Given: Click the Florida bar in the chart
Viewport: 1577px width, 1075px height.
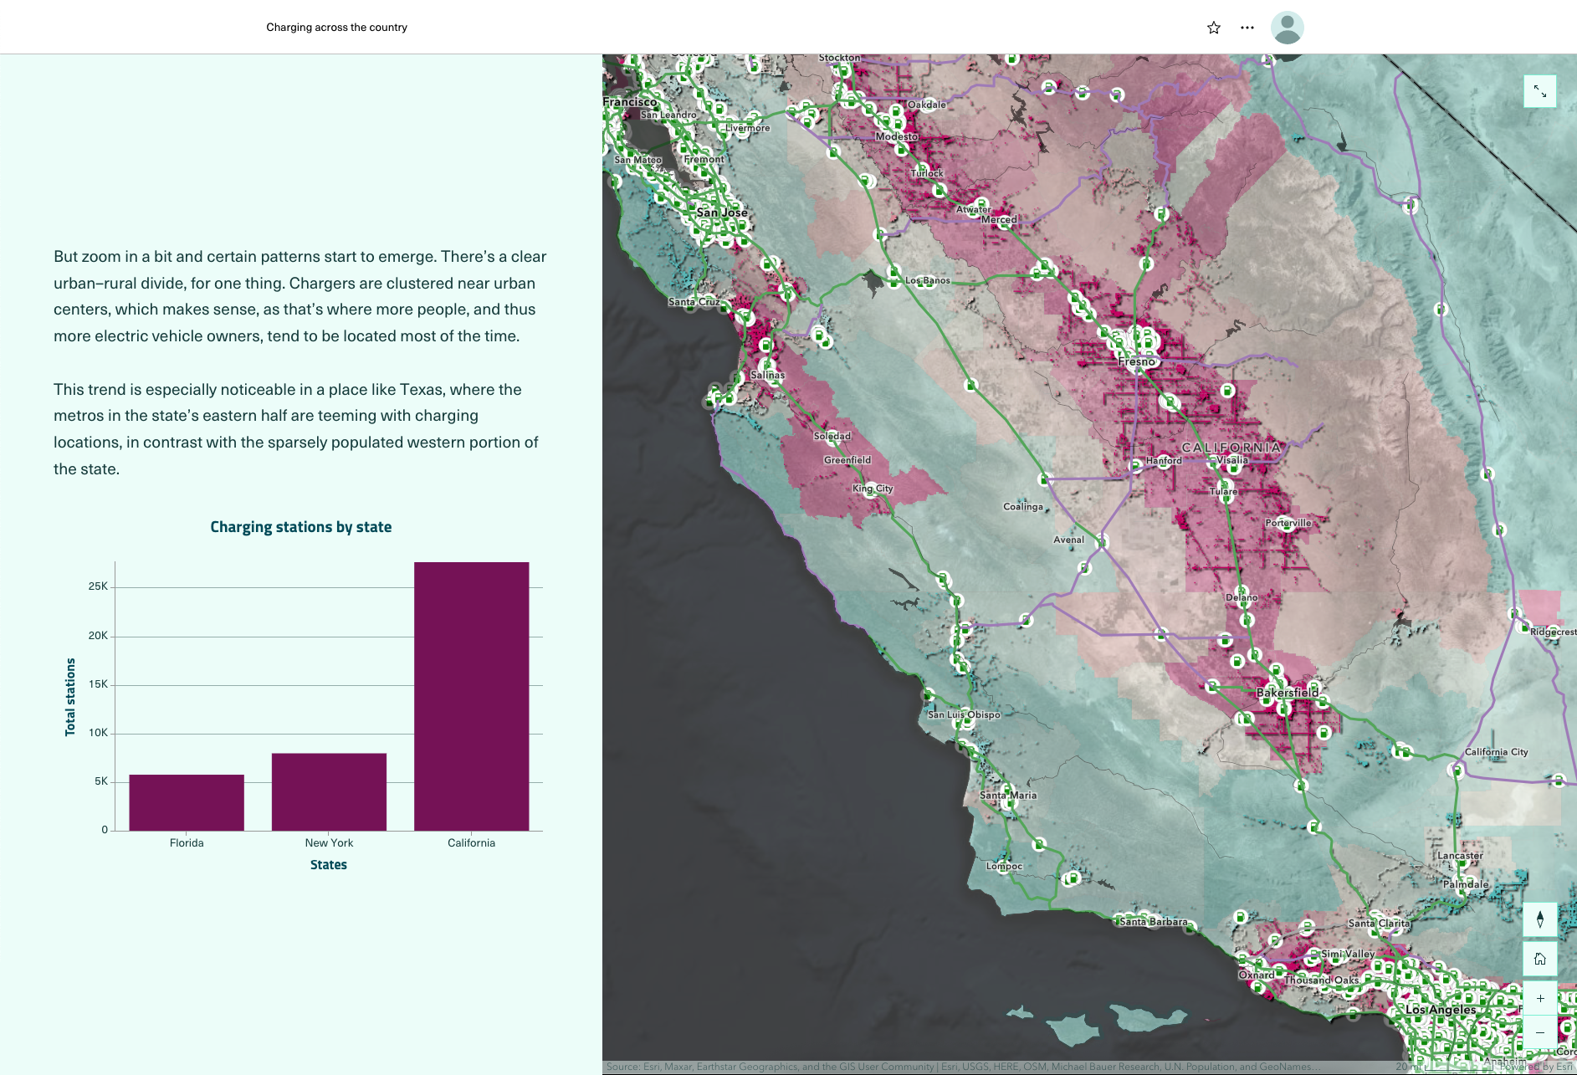Looking at the screenshot, I should [x=187, y=802].
